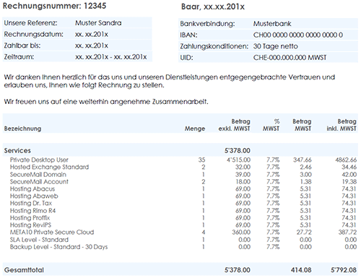Viewport: 361px width, 278px height.
Task: Click the Rechnungsnummer 12345 heading
Action: (54, 6)
